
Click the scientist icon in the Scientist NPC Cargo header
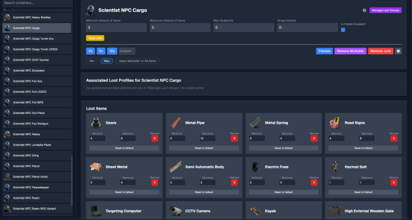point(90,10)
